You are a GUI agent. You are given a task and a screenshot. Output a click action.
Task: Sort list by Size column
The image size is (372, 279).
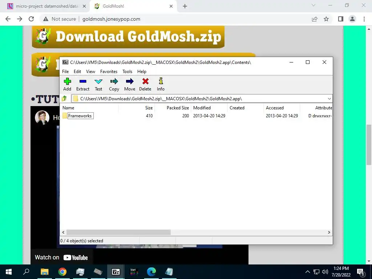pyautogui.click(x=137, y=108)
